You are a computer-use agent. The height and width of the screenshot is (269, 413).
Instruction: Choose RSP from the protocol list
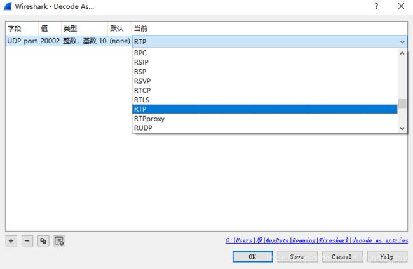pyautogui.click(x=264, y=72)
